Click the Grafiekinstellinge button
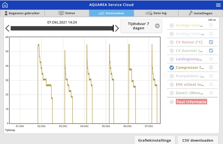 (154, 140)
